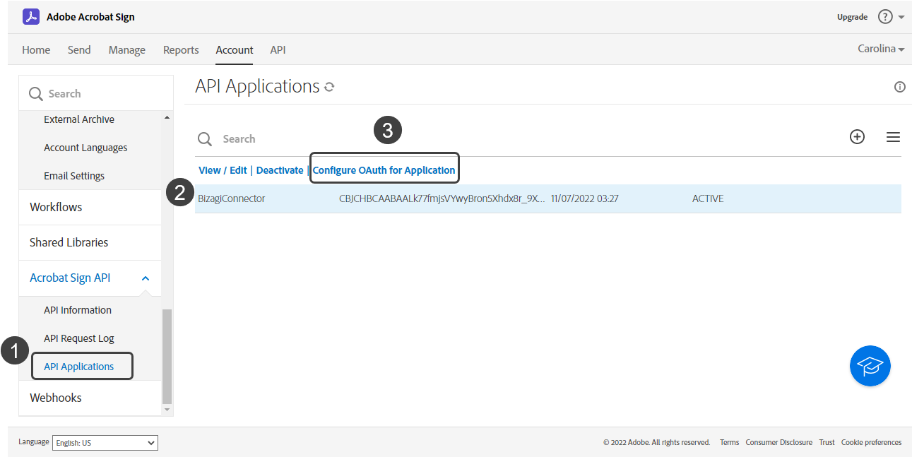Select Account Languages in sidebar
Screen dimensions: 912x457
[85, 148]
